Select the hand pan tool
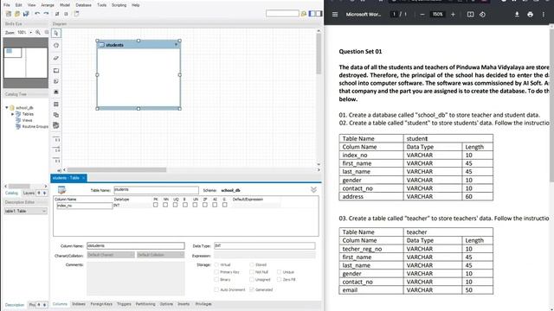This screenshot has width=554, height=311. click(56, 46)
